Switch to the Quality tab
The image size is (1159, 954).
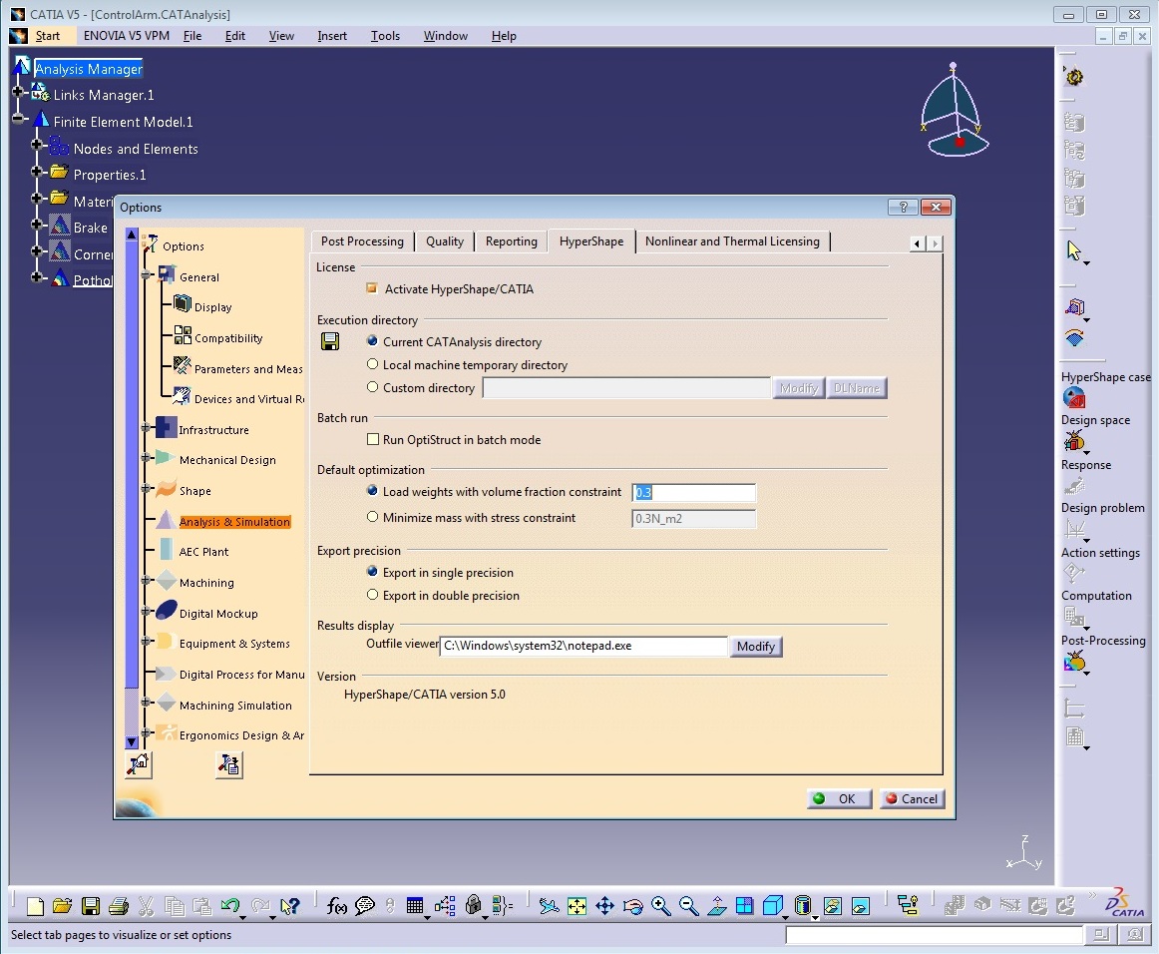click(x=445, y=241)
